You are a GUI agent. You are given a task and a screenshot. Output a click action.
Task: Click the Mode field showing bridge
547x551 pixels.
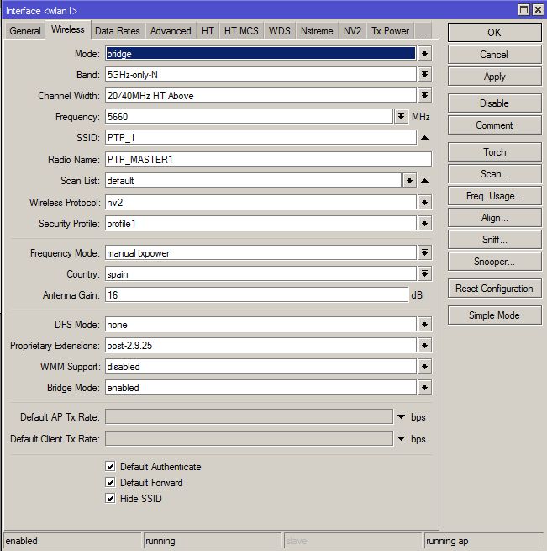tap(260, 53)
